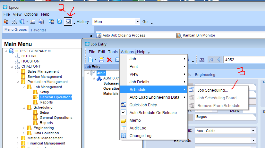Click the Go button beside History
The width and height of the screenshot is (265, 148).
pyautogui.click(x=145, y=21)
